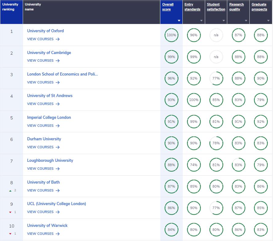Click the University name column header

(x=33, y=7)
